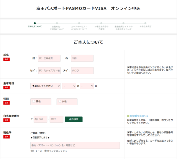Click the 必須 badge under 性別
Image resolution: width=177 pixels, height=159 pixels.
(6, 103)
